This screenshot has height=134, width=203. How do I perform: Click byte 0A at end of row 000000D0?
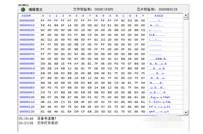click(x=143, y=83)
